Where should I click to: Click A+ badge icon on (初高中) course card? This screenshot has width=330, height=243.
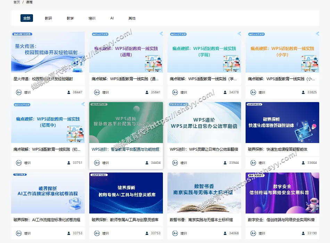coord(19,163)
